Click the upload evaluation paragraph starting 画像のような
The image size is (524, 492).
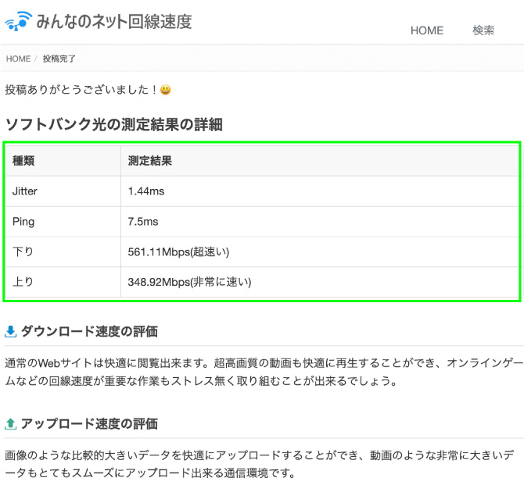point(260,465)
